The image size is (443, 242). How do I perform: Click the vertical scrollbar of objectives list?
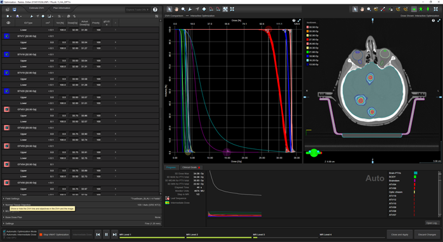click(x=161, y=107)
